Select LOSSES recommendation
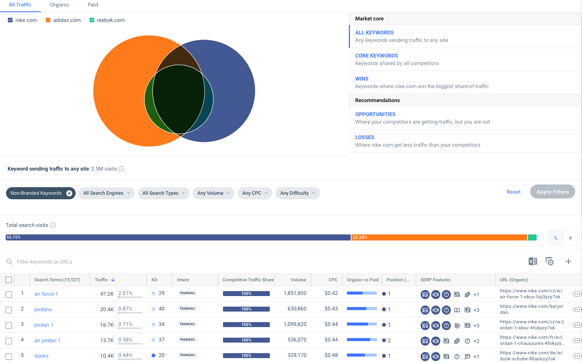 coord(465,141)
